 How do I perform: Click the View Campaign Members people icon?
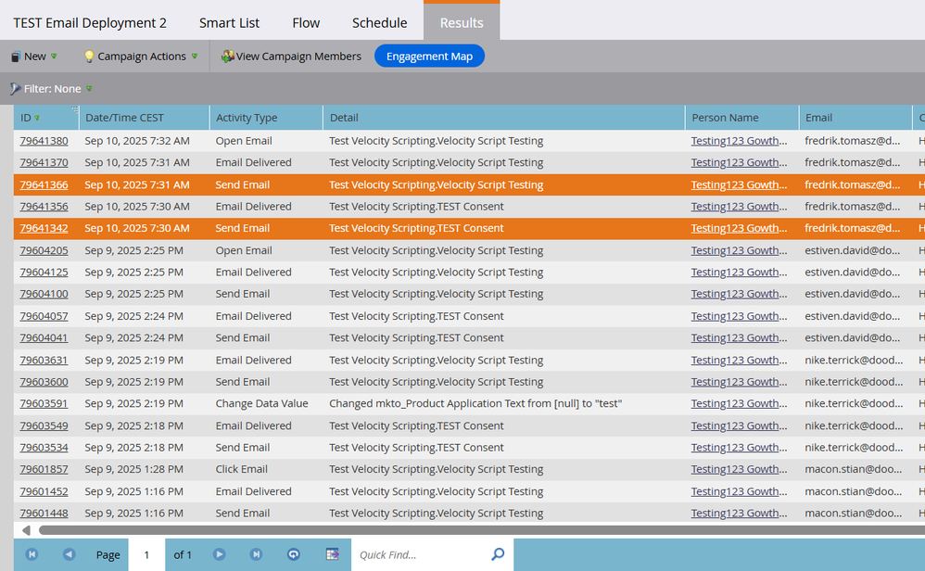pos(227,57)
